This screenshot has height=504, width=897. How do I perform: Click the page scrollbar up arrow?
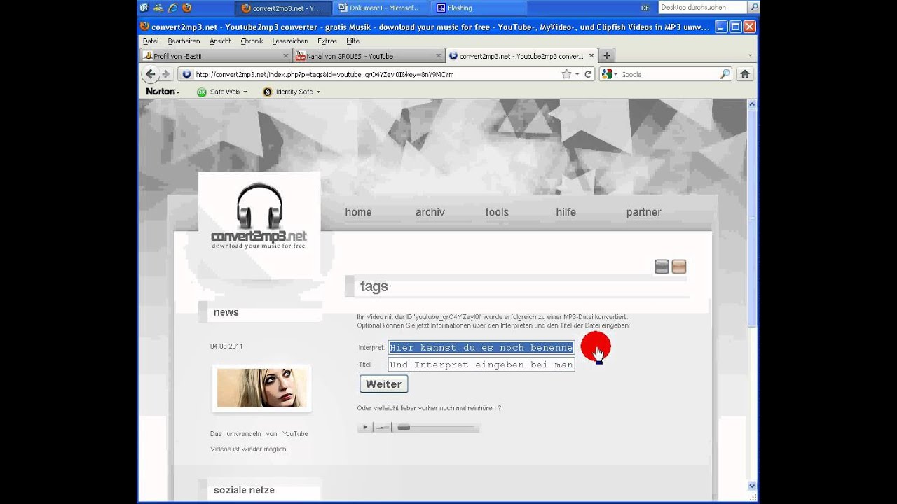click(x=753, y=105)
